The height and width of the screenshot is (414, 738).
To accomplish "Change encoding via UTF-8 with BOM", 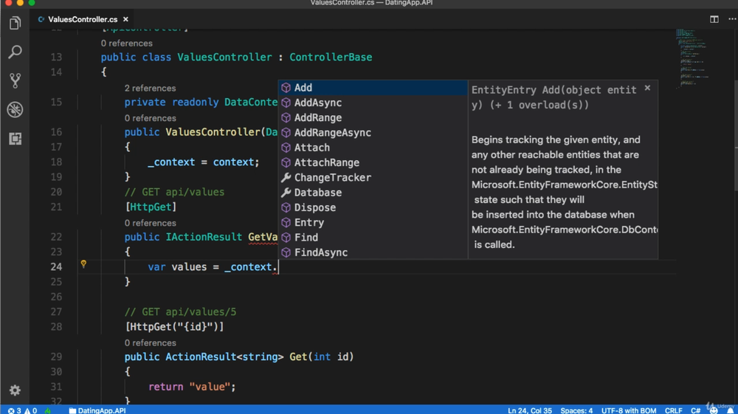I will (x=628, y=410).
